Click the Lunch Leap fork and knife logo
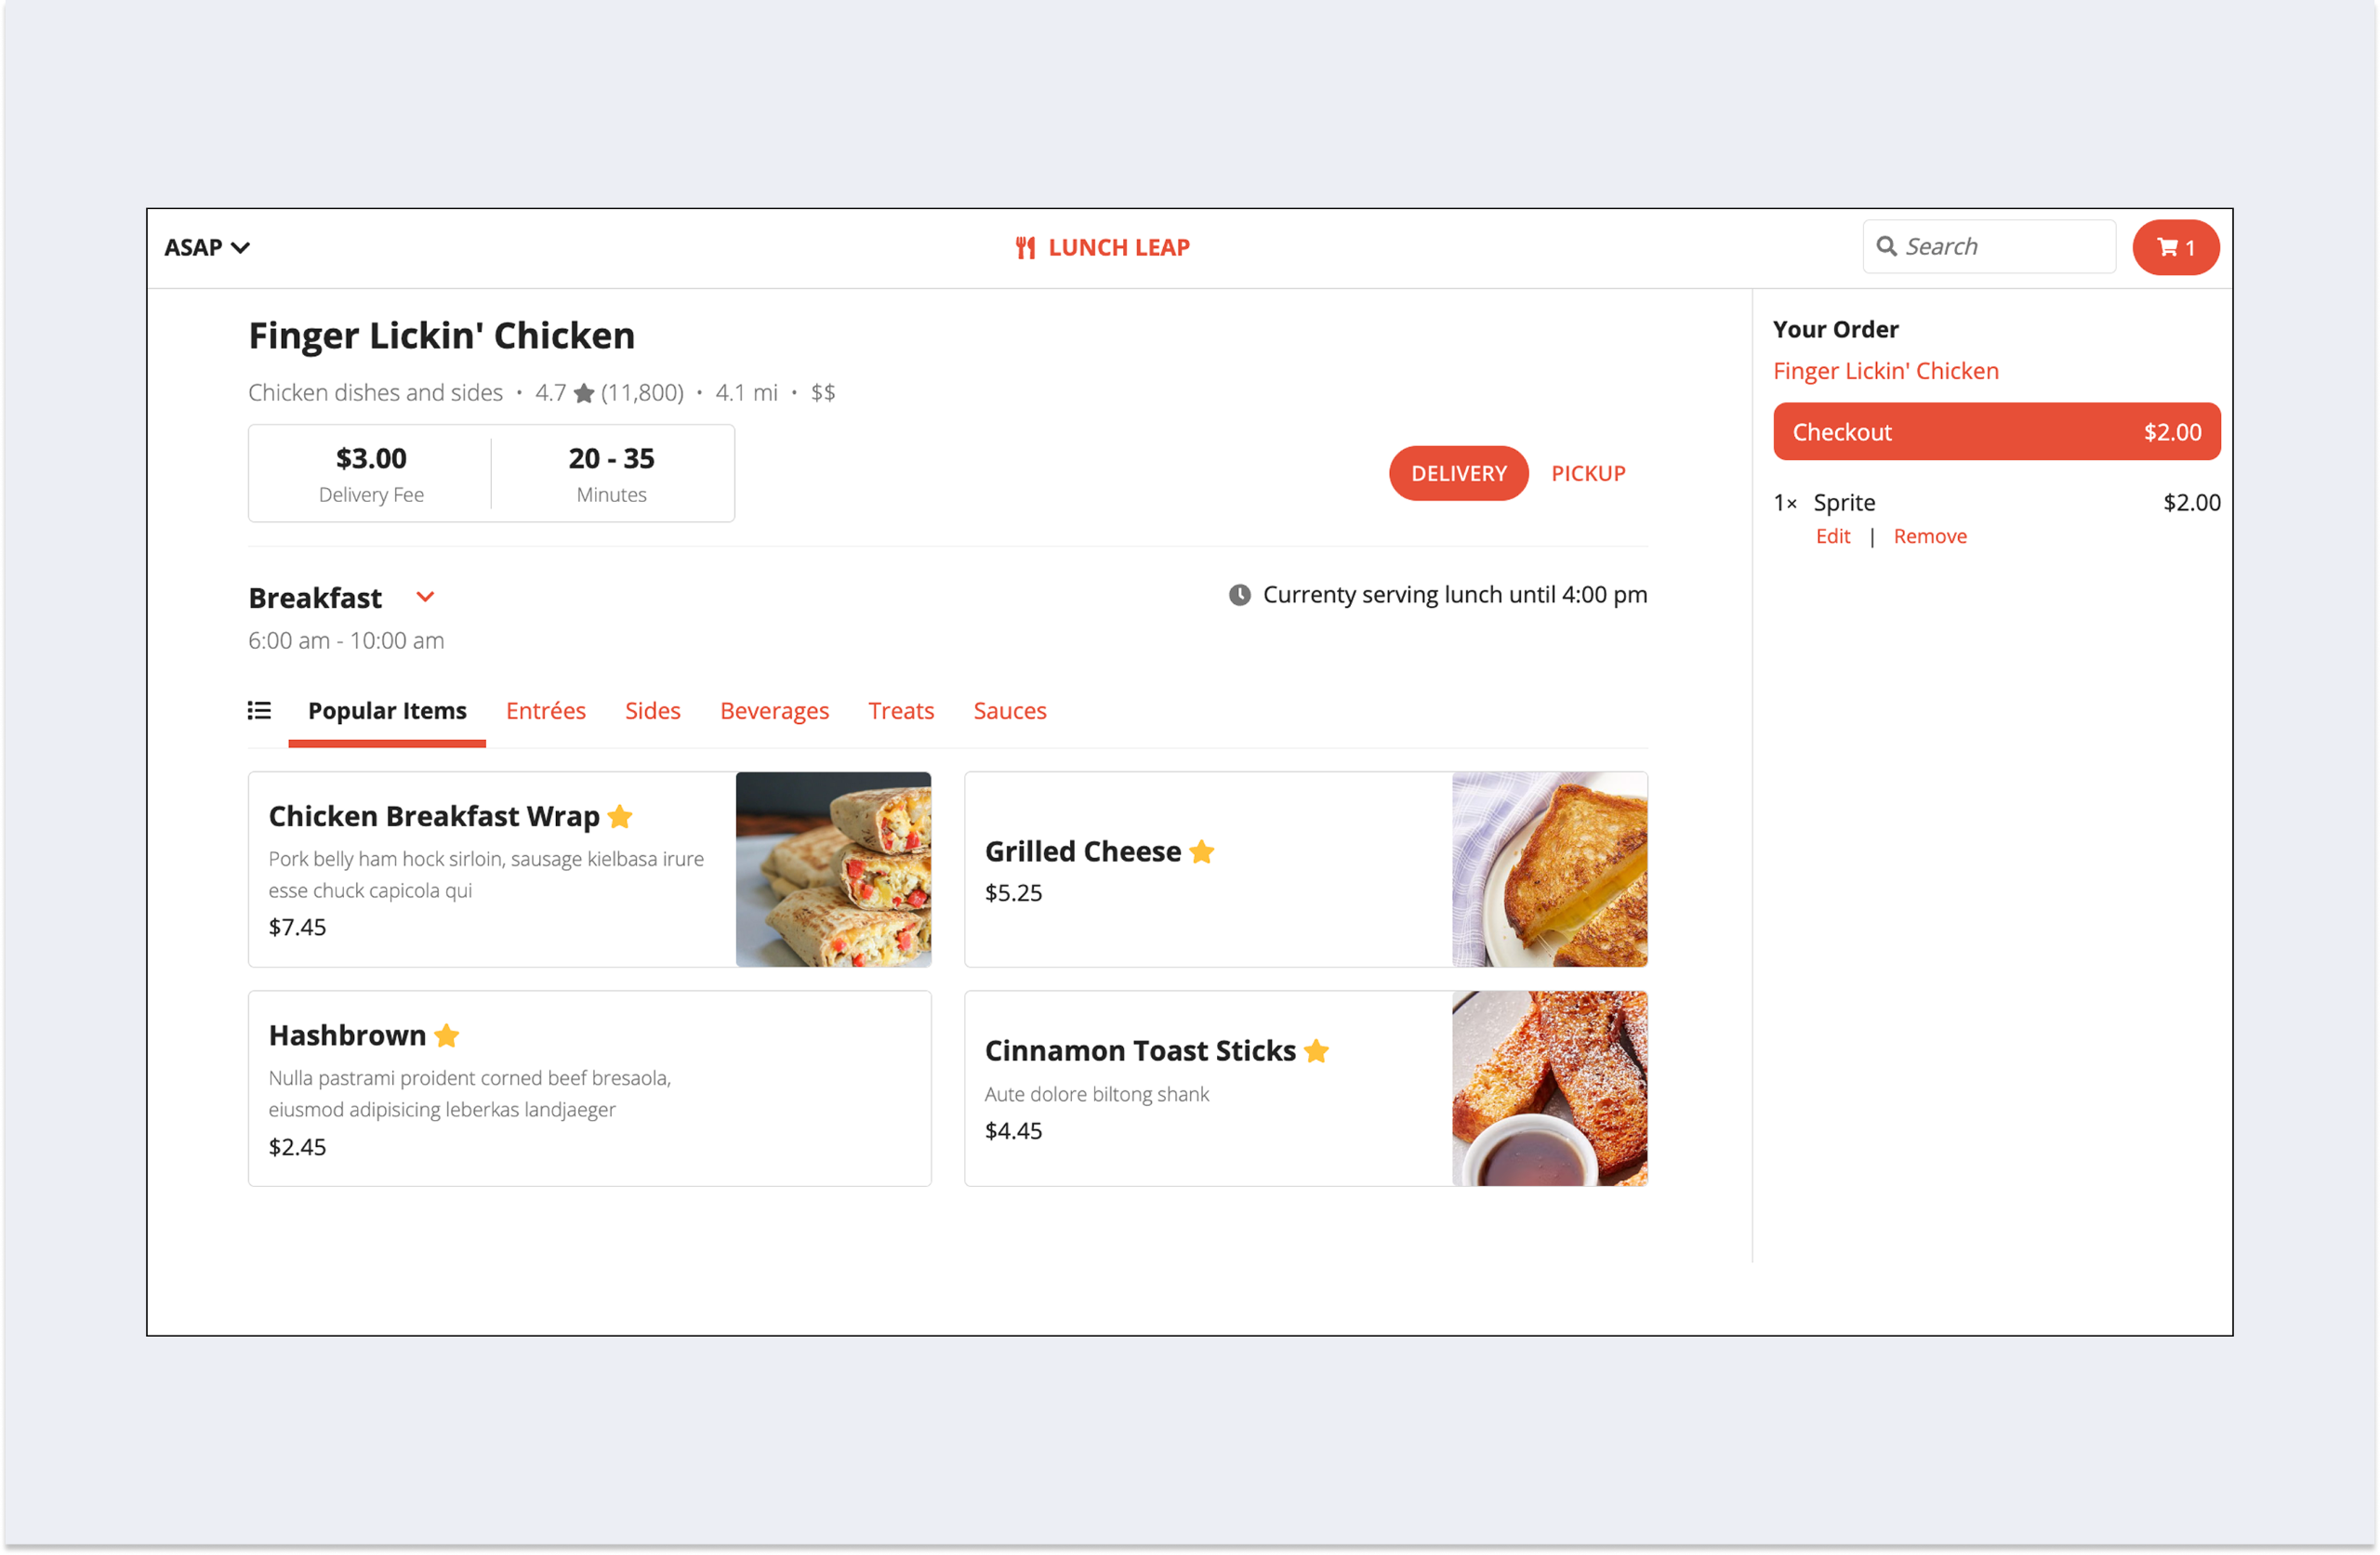 click(x=1025, y=248)
